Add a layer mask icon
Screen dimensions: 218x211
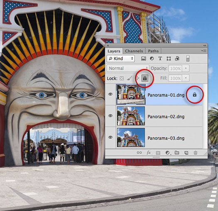pos(158,153)
